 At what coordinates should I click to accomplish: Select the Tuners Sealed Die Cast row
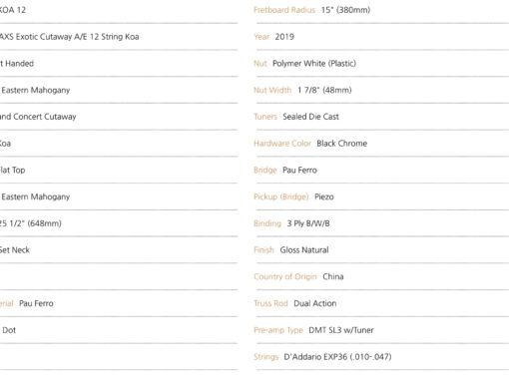pyautogui.click(x=381, y=117)
